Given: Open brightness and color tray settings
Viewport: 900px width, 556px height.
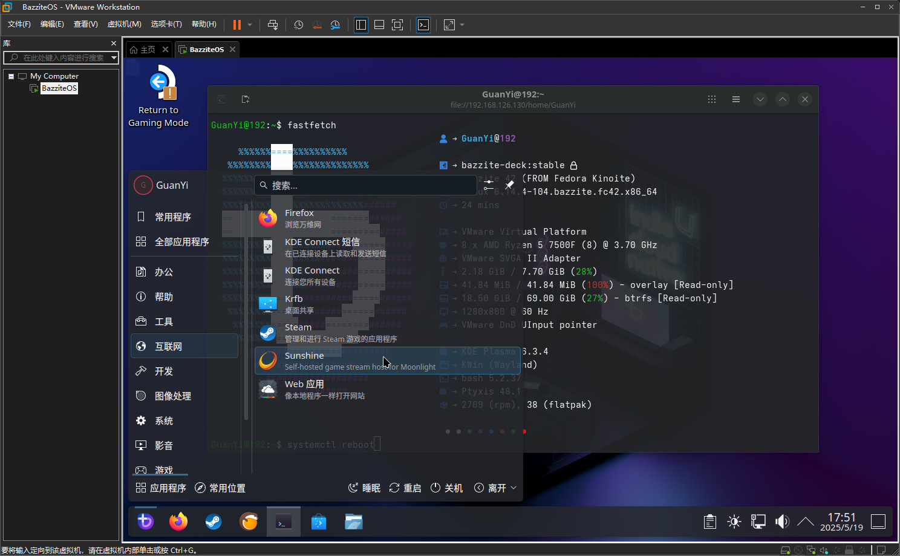Looking at the screenshot, I should [734, 522].
